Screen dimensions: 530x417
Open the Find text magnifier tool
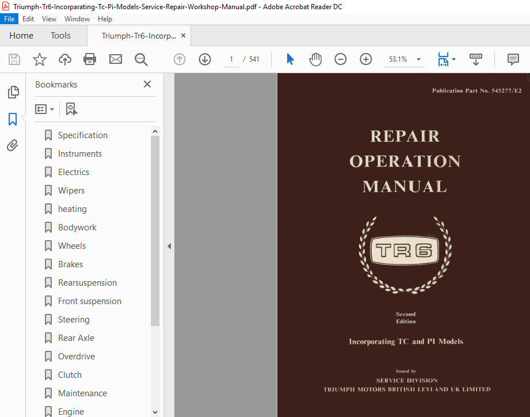[141, 59]
